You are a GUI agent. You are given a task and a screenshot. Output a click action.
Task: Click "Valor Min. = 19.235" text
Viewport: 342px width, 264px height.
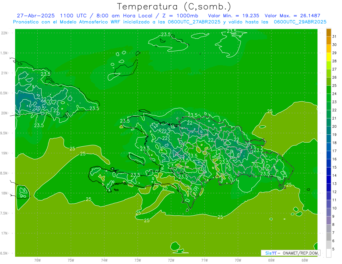pos(233,16)
